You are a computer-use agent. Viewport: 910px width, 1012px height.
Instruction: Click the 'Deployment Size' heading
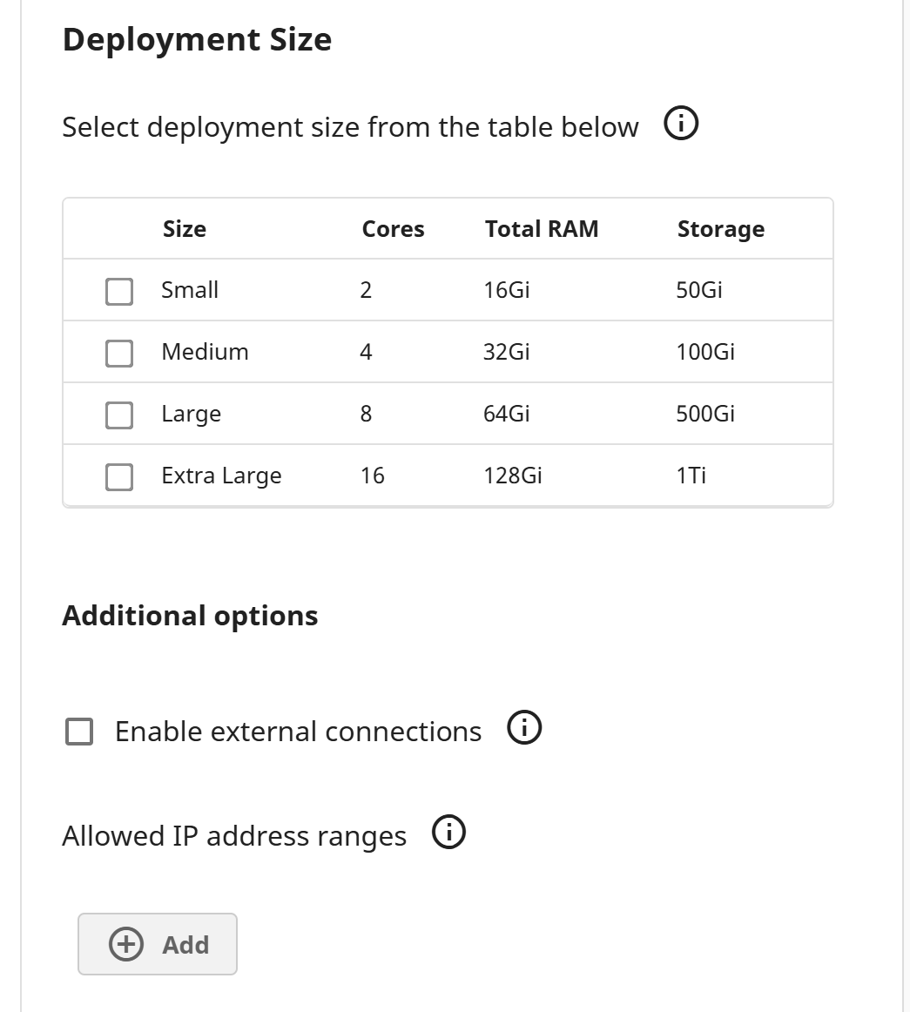(197, 40)
